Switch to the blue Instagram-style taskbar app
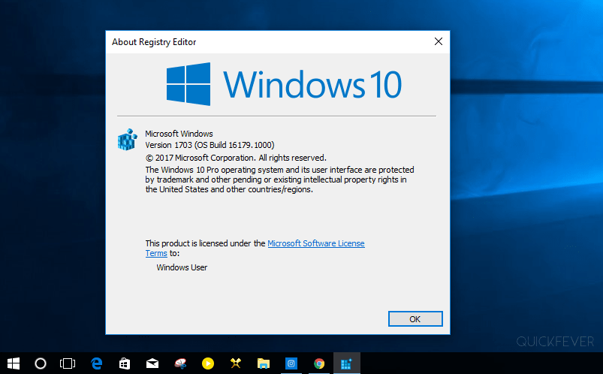603x374 pixels. click(x=291, y=363)
